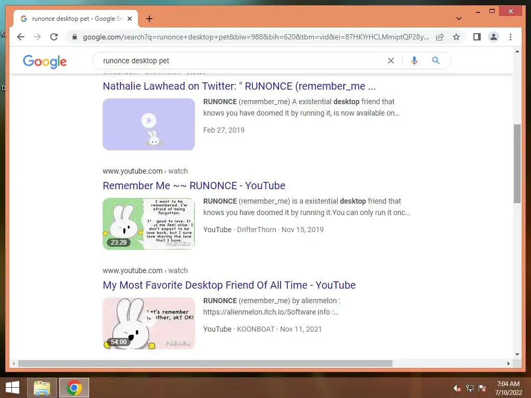Go forward with the arrow button
The width and height of the screenshot is (531, 398).
point(37,37)
